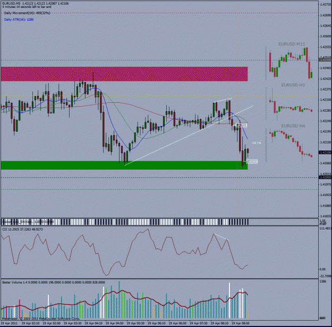The width and height of the screenshot is (332, 327).
Task: Click the 1.42600 price axis label
Action: point(326,36)
